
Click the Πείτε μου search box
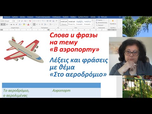coord(104,17)
